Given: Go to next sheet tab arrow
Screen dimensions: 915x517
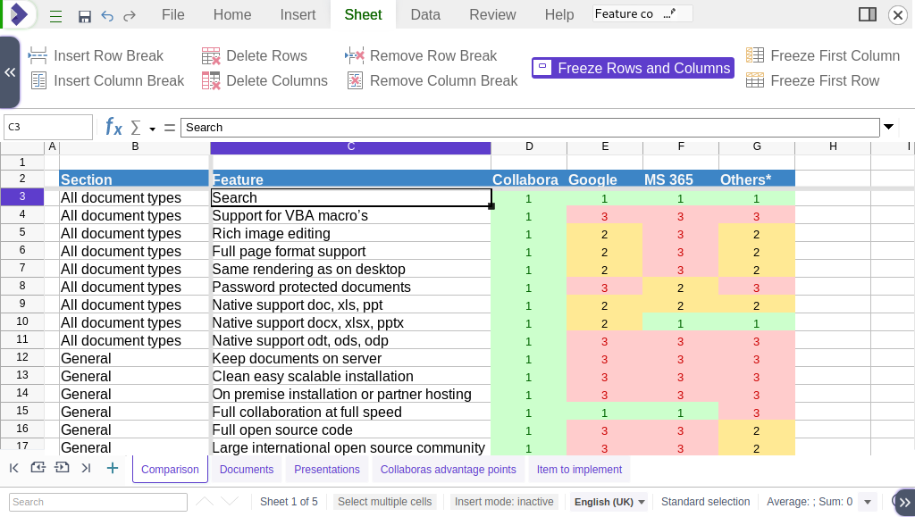Looking at the screenshot, I should pyautogui.click(x=62, y=468).
